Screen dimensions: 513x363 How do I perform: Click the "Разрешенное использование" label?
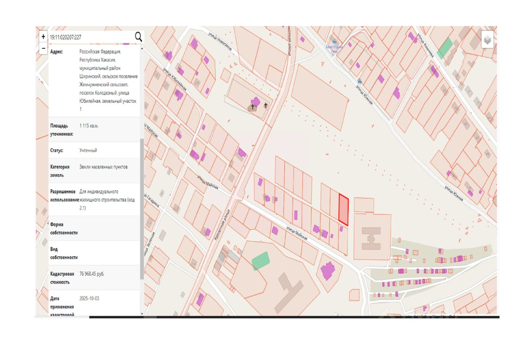(64, 196)
